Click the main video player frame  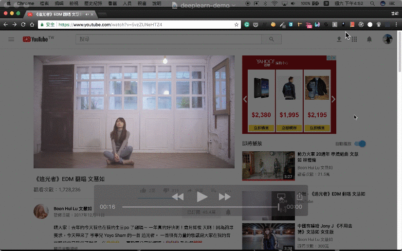[134, 112]
